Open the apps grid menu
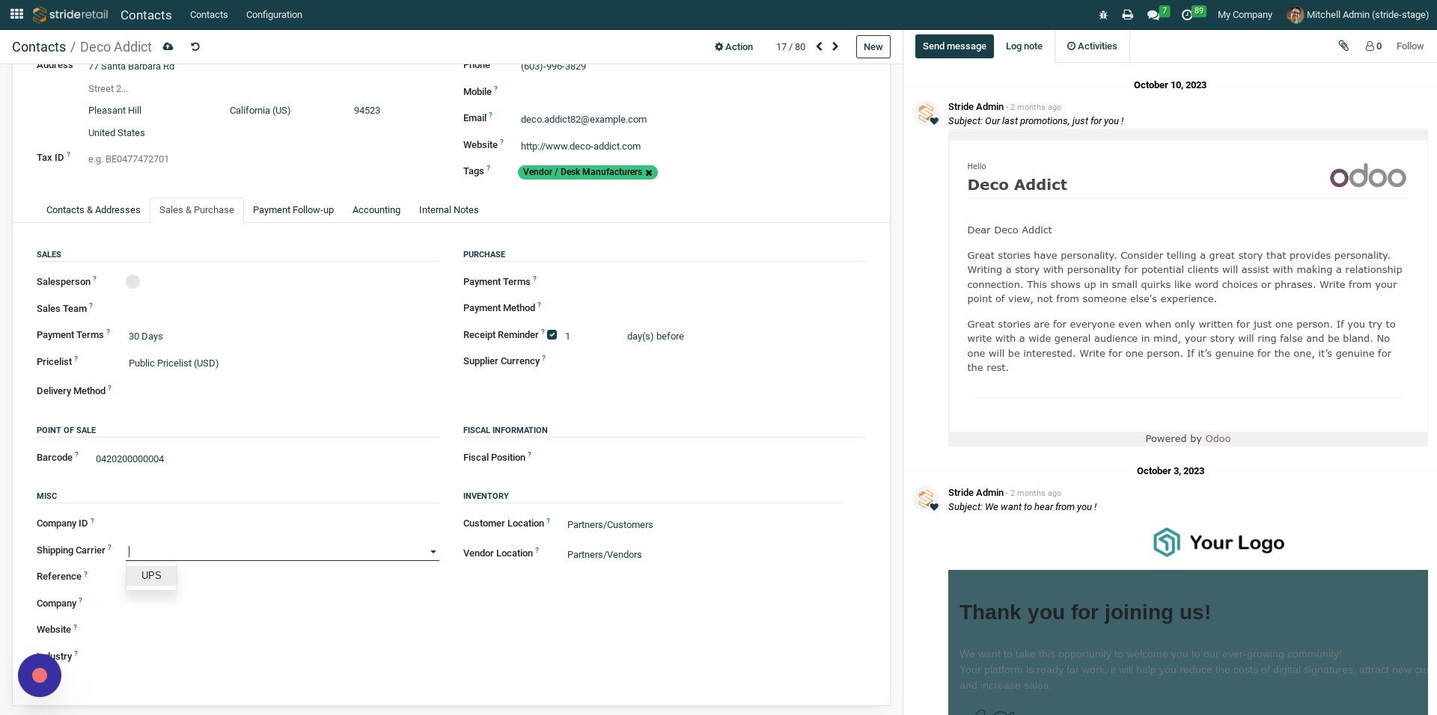Viewport: 1437px width, 715px height. point(16,14)
